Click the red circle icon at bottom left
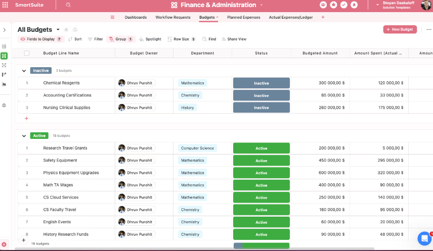This screenshot has height=251, width=433. 4,244
